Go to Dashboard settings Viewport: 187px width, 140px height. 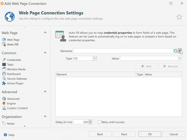pos(14,74)
